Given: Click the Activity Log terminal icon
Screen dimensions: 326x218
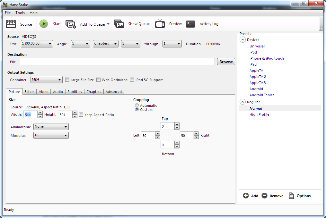Looking at the screenshot, I should 190,24.
